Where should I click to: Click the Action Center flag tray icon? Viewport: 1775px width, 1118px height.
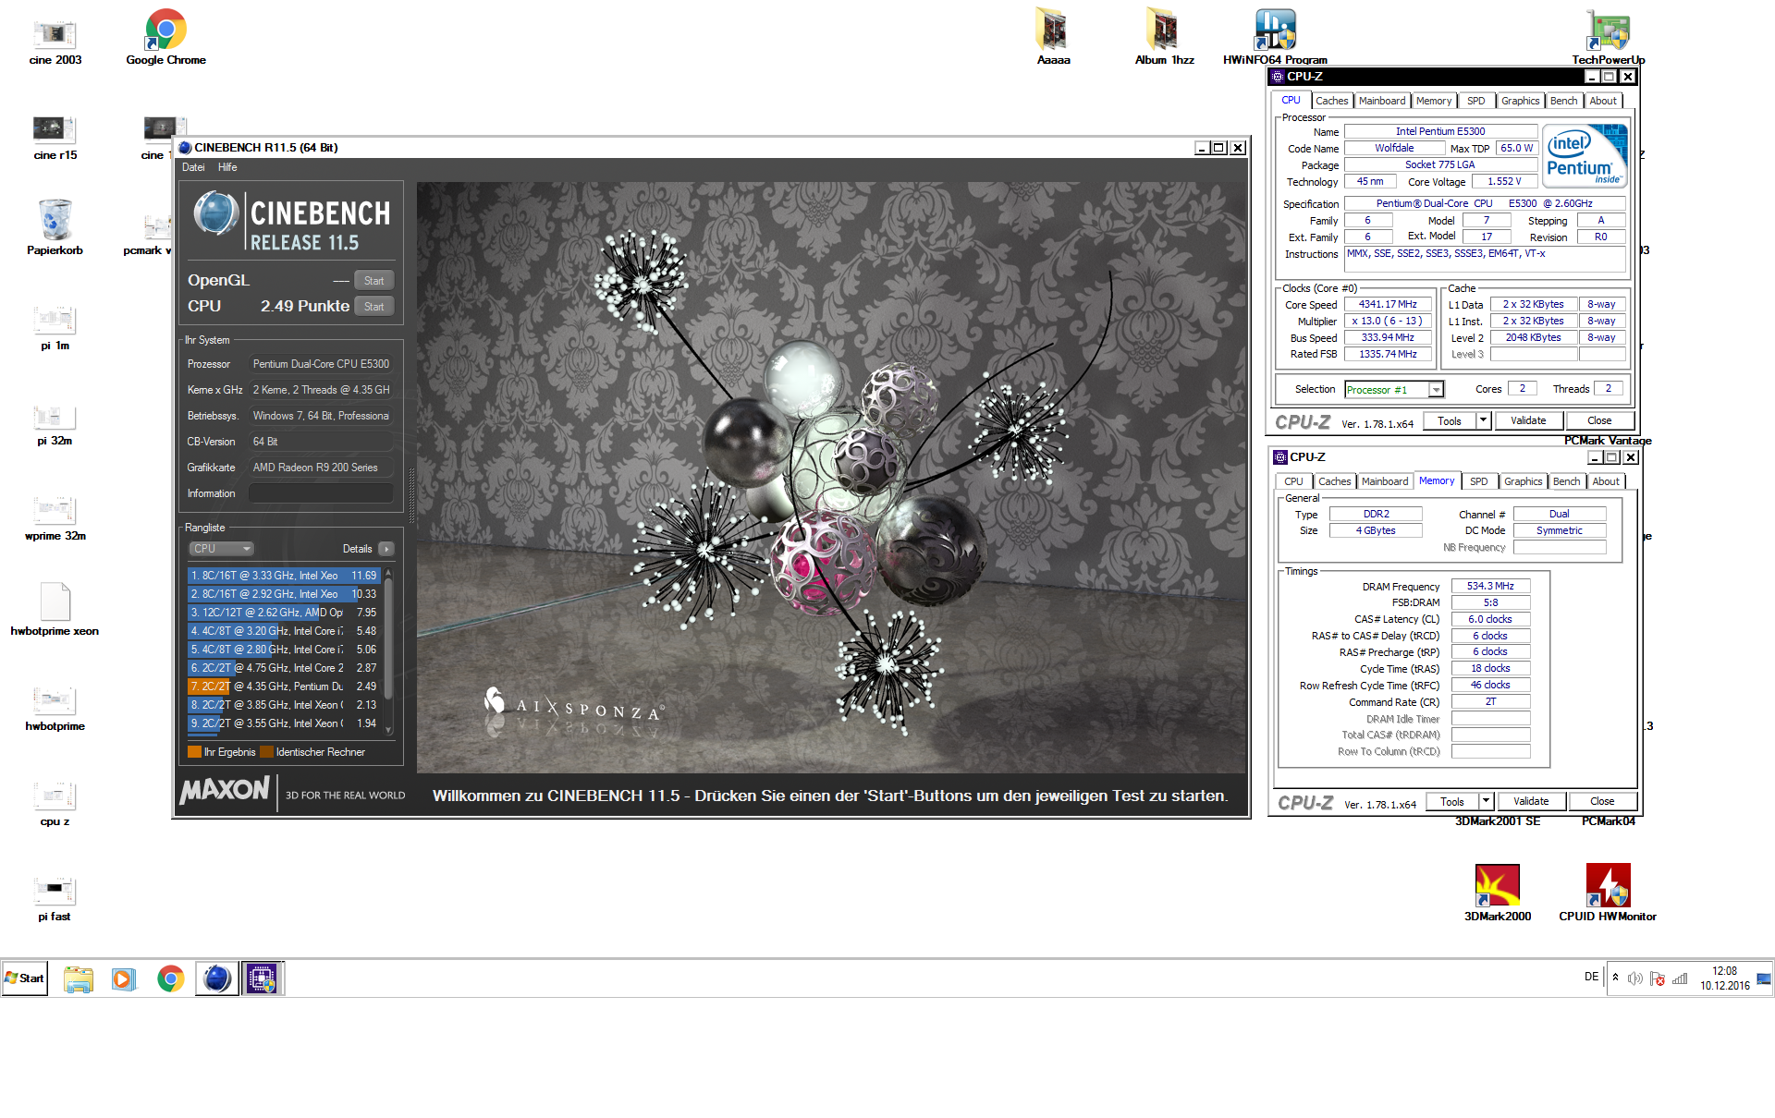[x=1657, y=978]
